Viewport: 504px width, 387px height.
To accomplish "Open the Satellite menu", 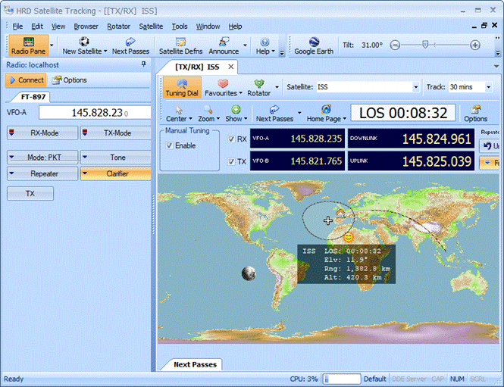I will click(151, 27).
